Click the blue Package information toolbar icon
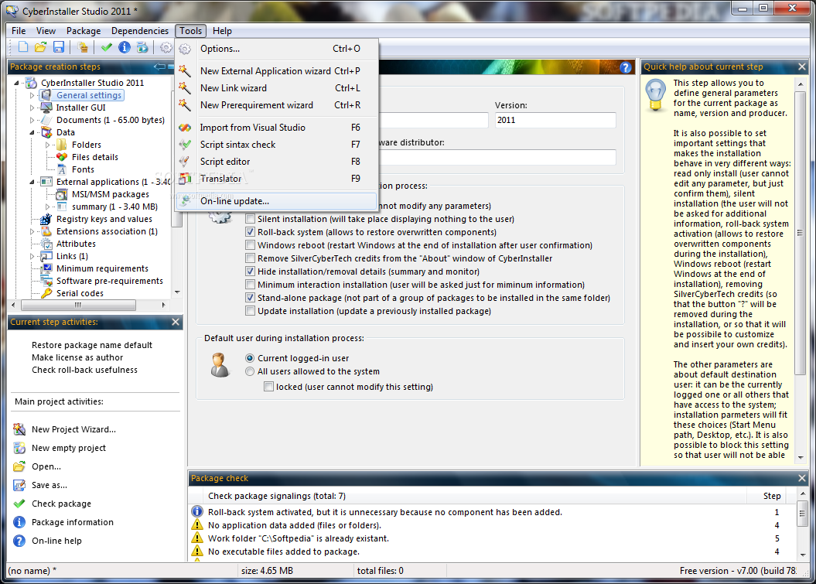Image resolution: width=816 pixels, height=584 pixels. coord(125,47)
